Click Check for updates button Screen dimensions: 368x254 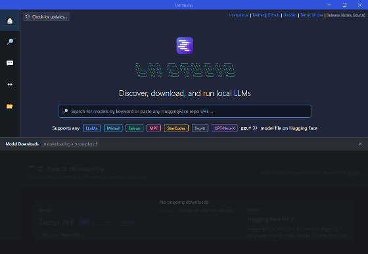46,16
